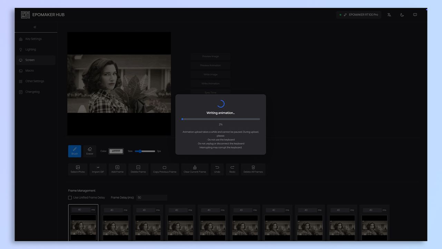The height and width of the screenshot is (249, 442).
Task: Open the Macro section
Action: [x=36, y=71]
